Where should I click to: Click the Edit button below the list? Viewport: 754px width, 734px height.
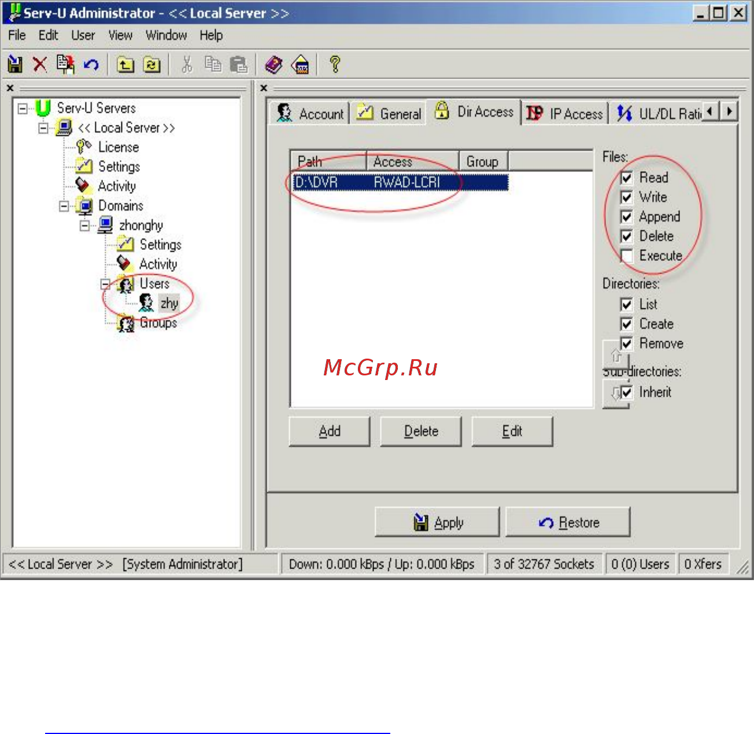tap(512, 431)
